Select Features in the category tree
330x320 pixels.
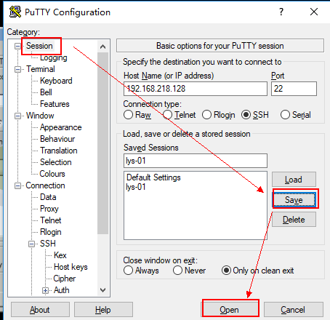pyautogui.click(x=55, y=104)
